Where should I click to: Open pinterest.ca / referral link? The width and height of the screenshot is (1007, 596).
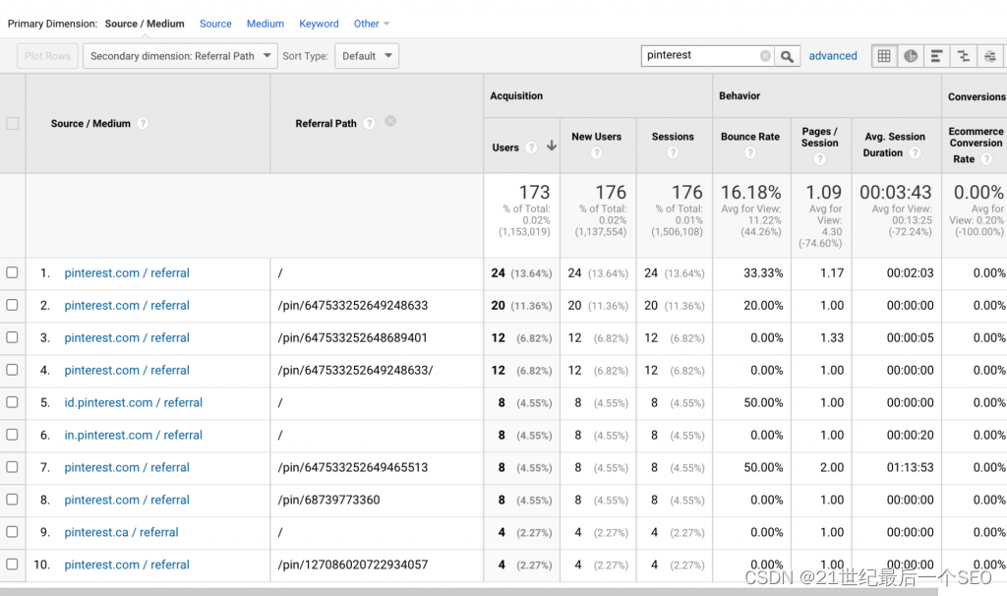click(x=121, y=532)
